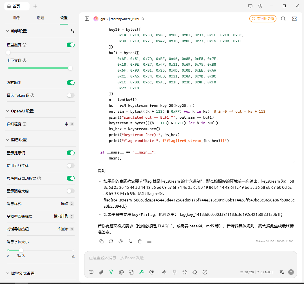
Task: Open the 详细程度 dropdown
Action: (69, 124)
